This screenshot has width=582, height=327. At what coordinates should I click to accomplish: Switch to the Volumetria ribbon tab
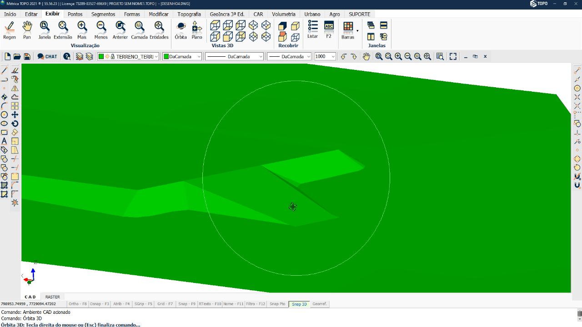(x=284, y=14)
